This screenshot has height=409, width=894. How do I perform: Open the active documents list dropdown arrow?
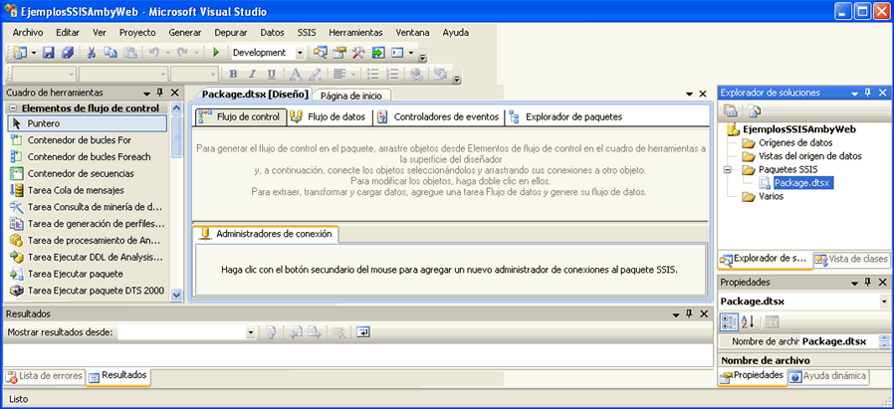coord(689,94)
